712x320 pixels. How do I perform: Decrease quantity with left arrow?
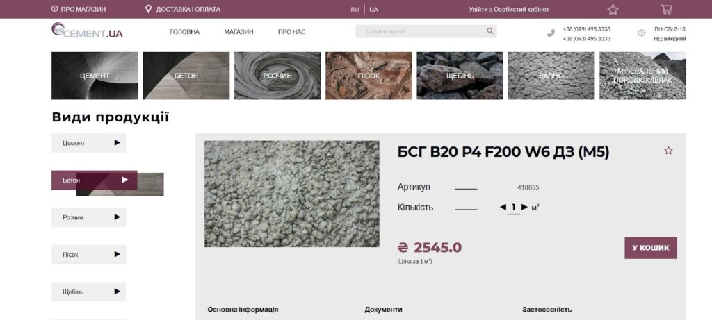coord(503,207)
